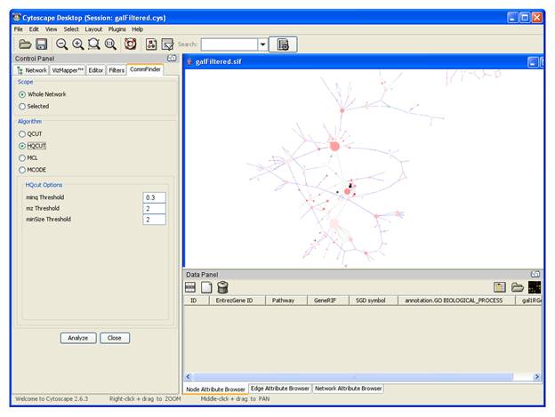Viewport: 555px width, 417px height.
Task: Open the Plugins menu
Action: [117, 29]
